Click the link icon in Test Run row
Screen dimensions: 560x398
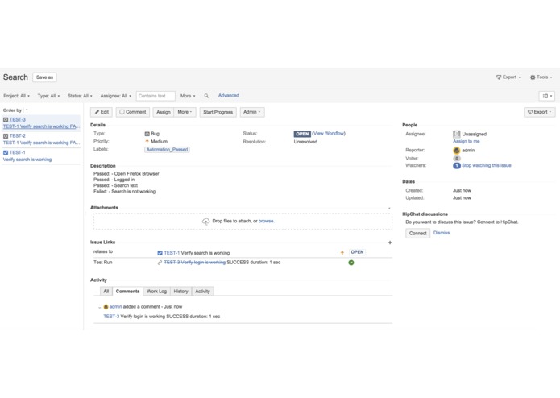pyautogui.click(x=160, y=263)
